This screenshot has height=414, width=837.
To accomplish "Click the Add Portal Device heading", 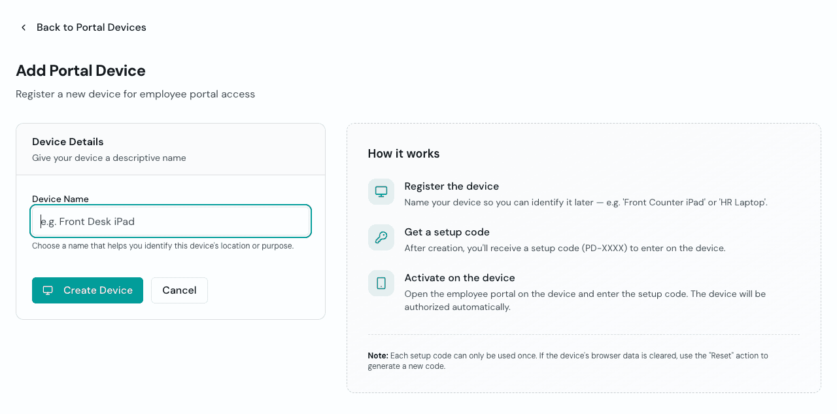I will (80, 71).
